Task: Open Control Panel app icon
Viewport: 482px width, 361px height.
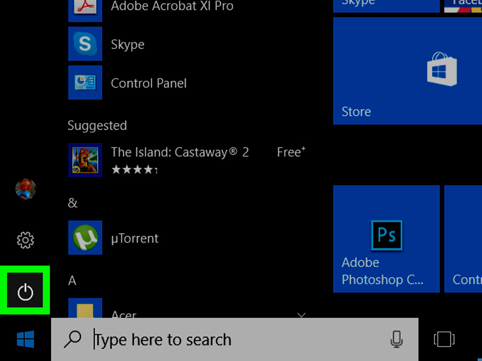Action: (85, 82)
